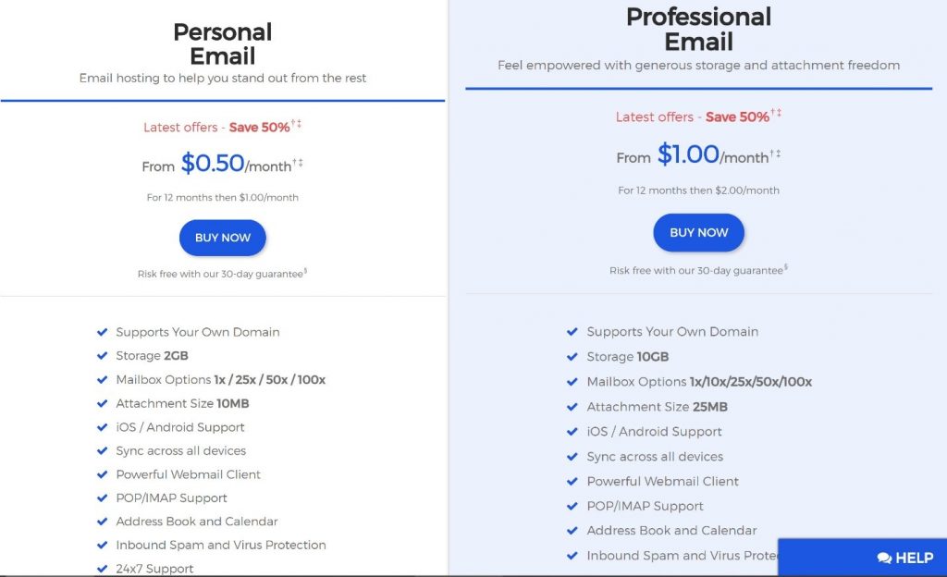Click the $1.00/month price text
Screen dimensions: 947x577
pyautogui.click(x=713, y=154)
